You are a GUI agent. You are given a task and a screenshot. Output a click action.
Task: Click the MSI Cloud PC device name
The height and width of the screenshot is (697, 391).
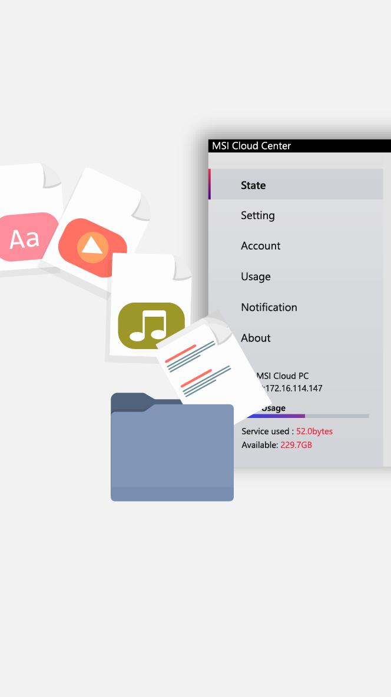(282, 376)
